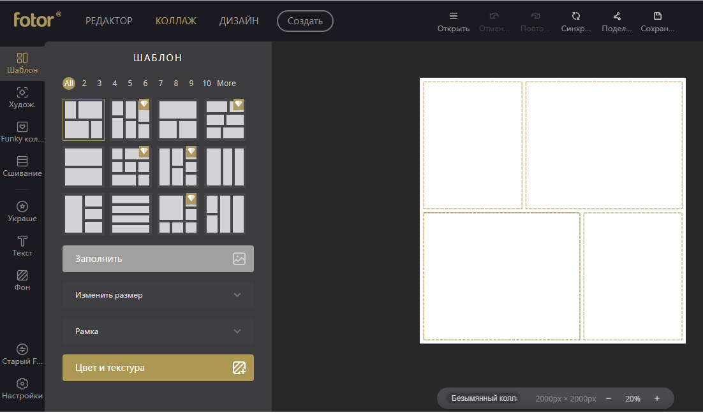Select the bottom-right collage cell on canvas
This screenshot has width=703, height=413.
pyautogui.click(x=633, y=277)
